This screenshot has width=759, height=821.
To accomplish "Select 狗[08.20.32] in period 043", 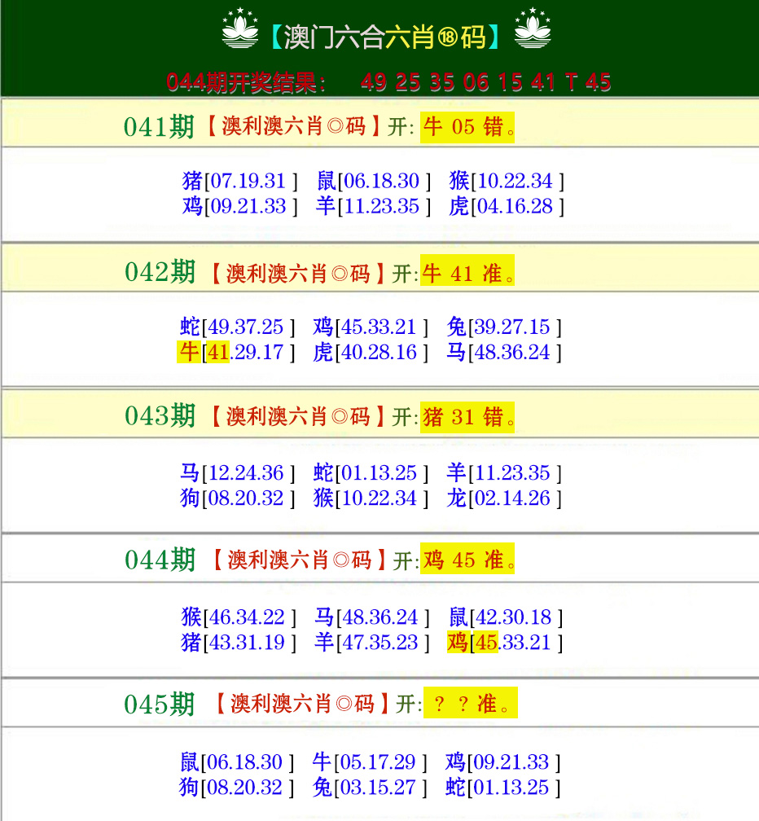I will (238, 498).
